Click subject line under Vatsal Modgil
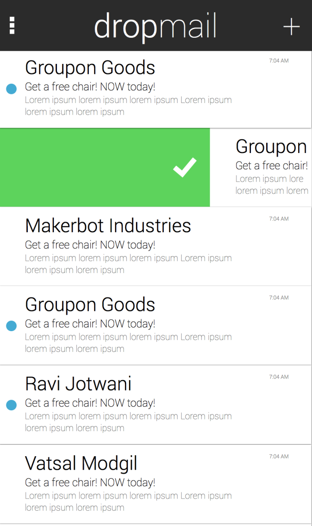 pos(90,482)
